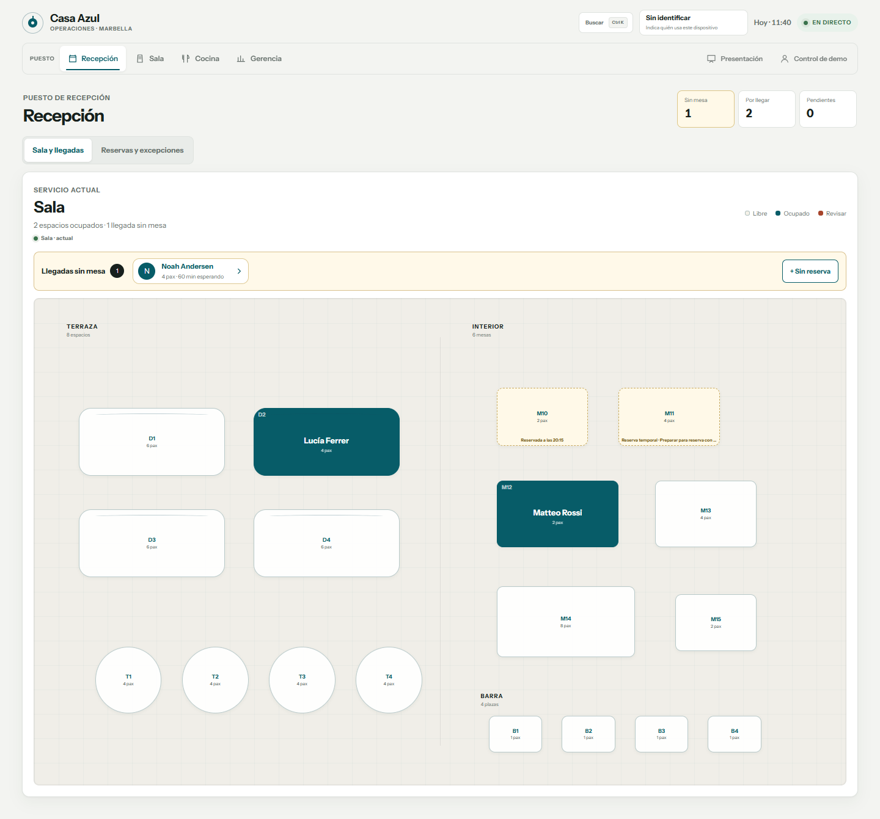The height and width of the screenshot is (819, 880).
Task: Select terrace table D1
Action: click(x=152, y=442)
